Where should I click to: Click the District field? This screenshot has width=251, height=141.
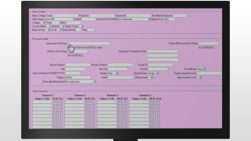tap(158, 69)
